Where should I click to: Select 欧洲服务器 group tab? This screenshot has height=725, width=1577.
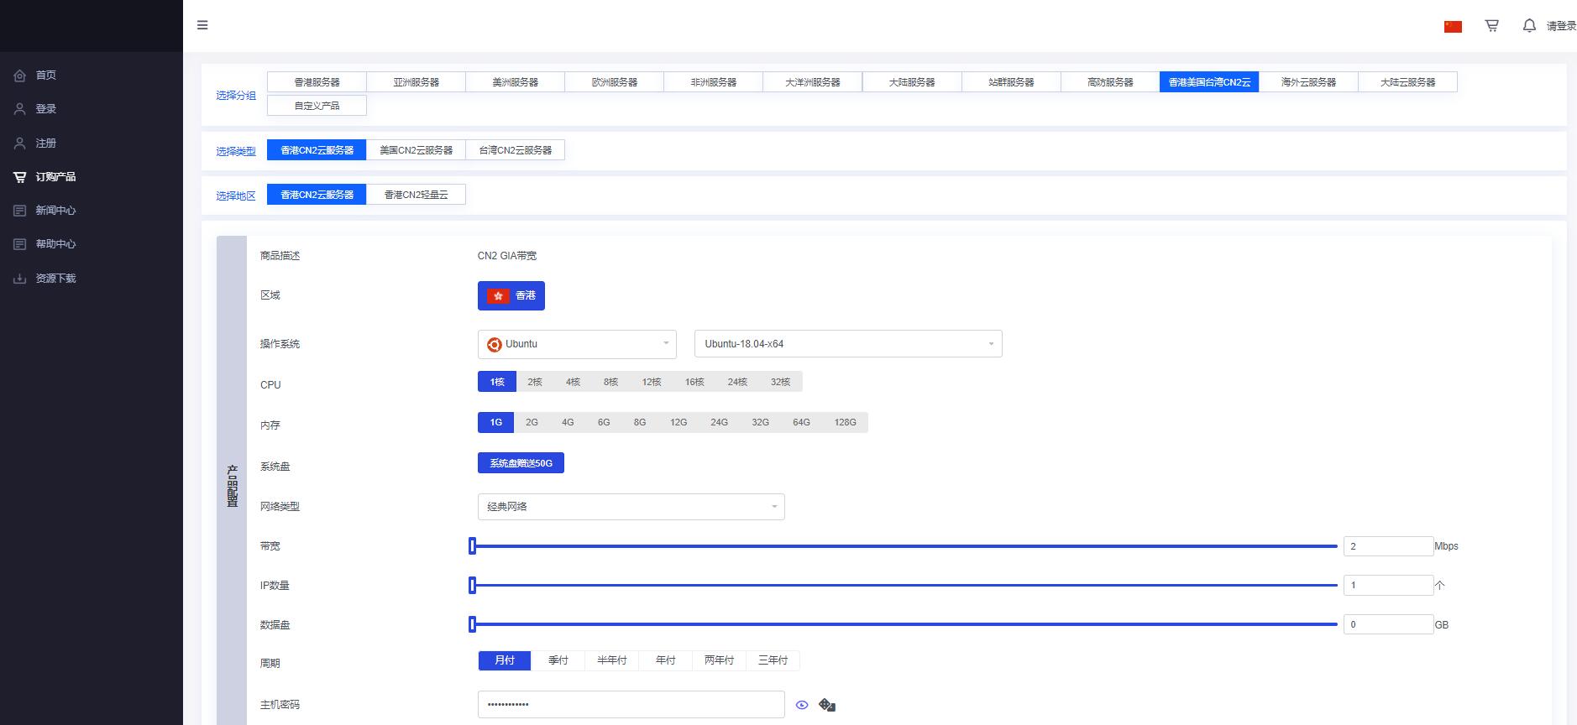tap(614, 82)
